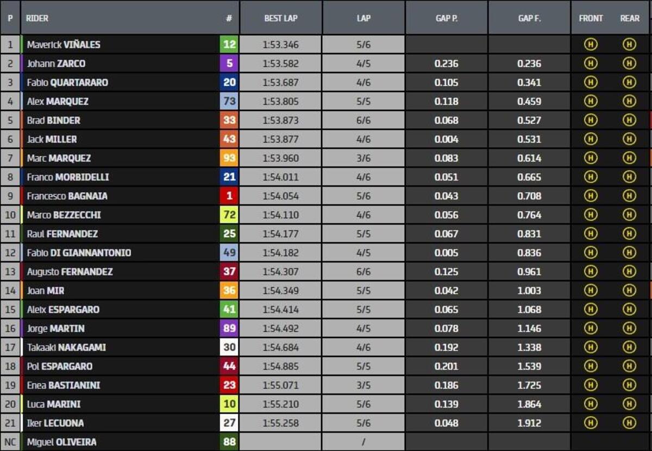The height and width of the screenshot is (451, 652).
Task: Click Quartararo's blue number 20 badge
Action: pos(229,83)
